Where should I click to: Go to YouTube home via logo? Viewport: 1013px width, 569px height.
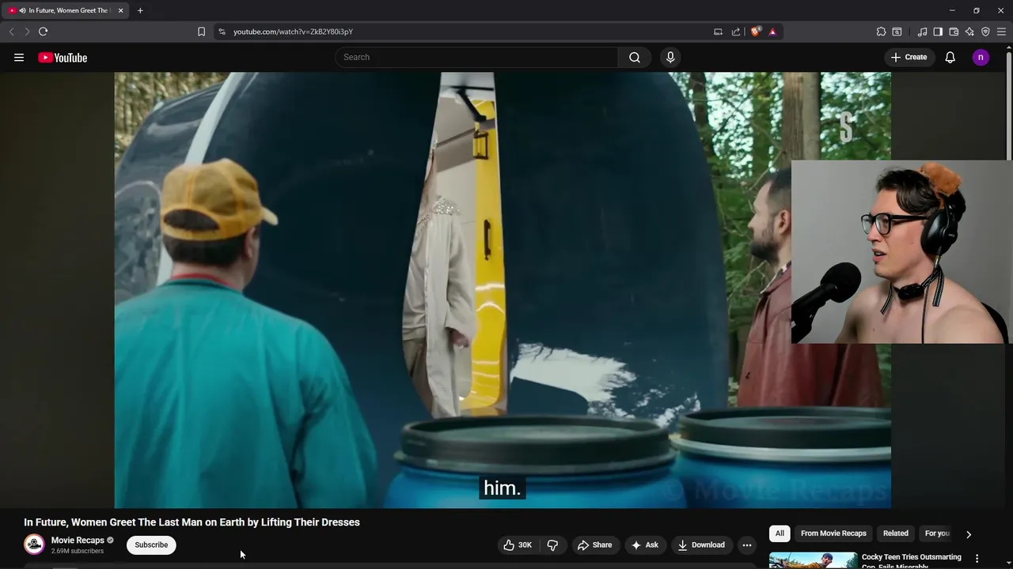(x=63, y=57)
